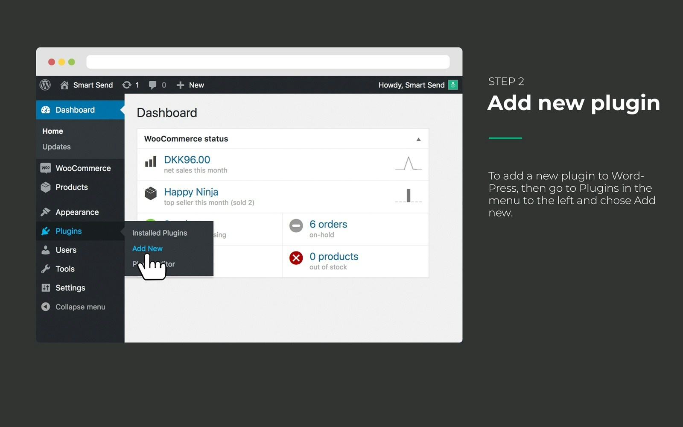Viewport: 683px width, 427px height.
Task: Click the net sales sparkline chart
Action: [408, 164]
